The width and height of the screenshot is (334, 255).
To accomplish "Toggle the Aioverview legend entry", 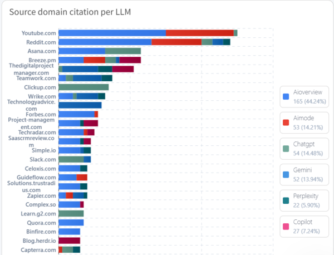I will coord(304,97).
